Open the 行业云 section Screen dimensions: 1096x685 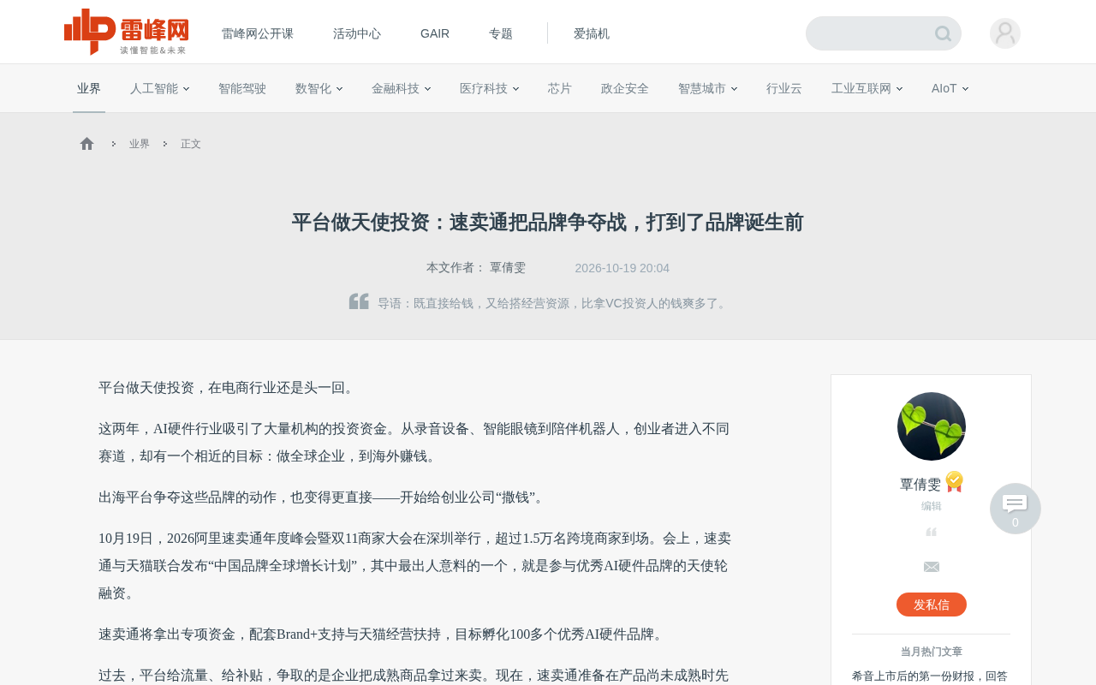[x=784, y=88]
